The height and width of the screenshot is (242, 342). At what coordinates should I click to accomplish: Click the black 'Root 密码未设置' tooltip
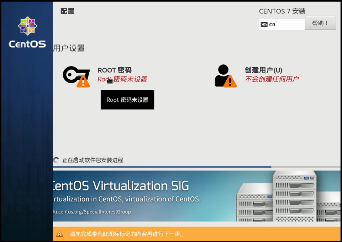[x=127, y=100]
